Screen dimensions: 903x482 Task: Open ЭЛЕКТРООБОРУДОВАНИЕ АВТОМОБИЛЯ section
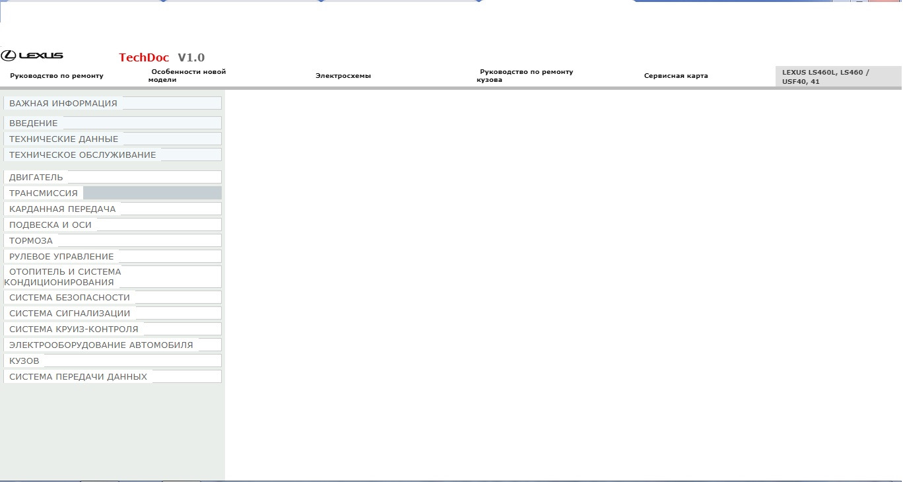tap(112, 345)
